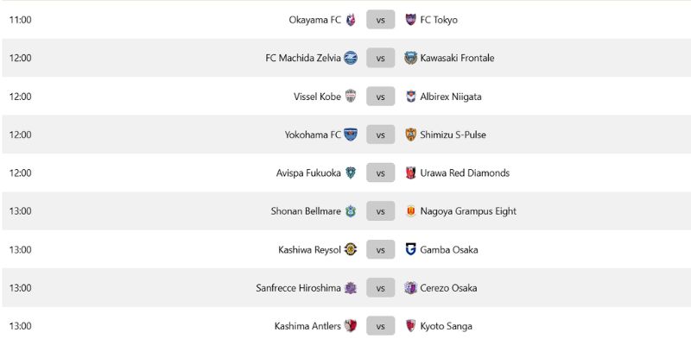This screenshot has width=691, height=345.
Task: Select the 11:00 kickoff time row
Action: (x=345, y=20)
